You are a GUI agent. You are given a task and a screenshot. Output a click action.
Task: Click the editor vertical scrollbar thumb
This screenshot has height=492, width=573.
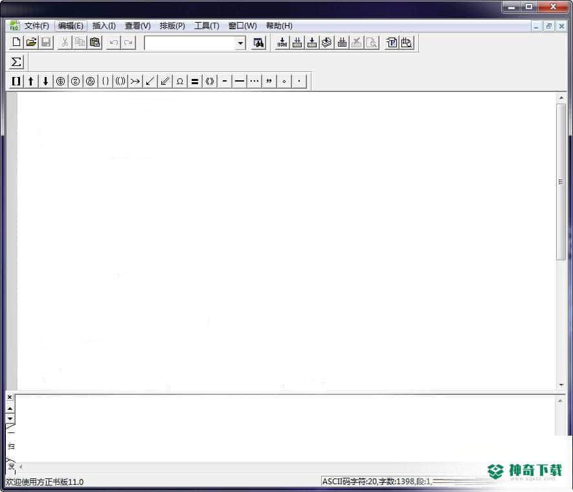(561, 181)
